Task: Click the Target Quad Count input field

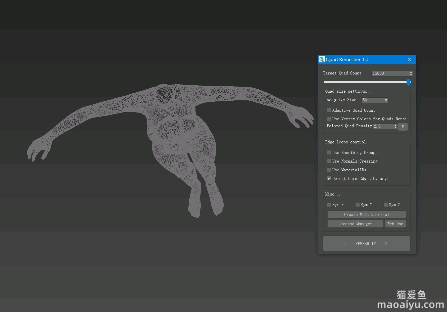Action: [x=390, y=73]
